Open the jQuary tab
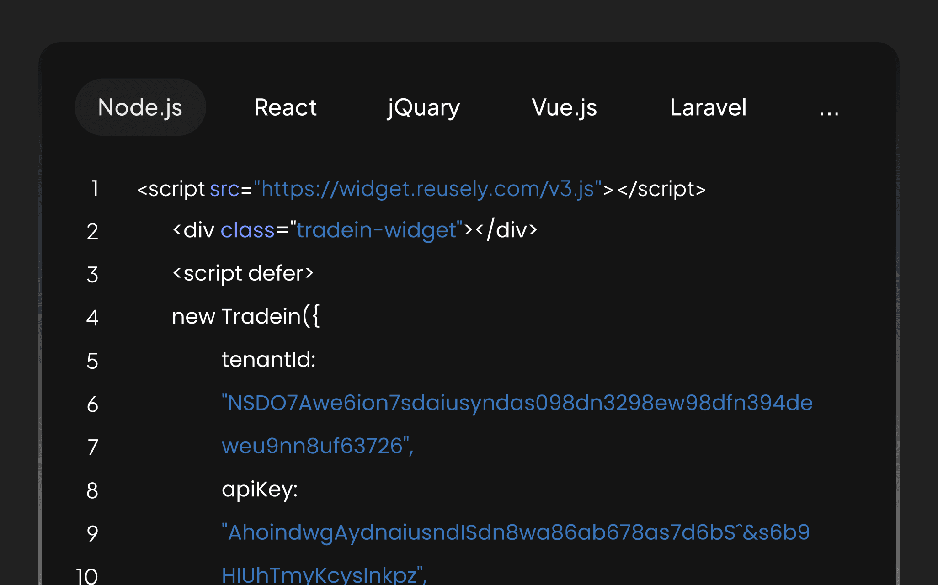The image size is (938, 585). coord(423,108)
